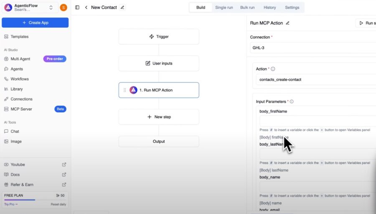Screen dimensions: 376x214
Task: Click the body_firstName input field
Action: point(318,121)
